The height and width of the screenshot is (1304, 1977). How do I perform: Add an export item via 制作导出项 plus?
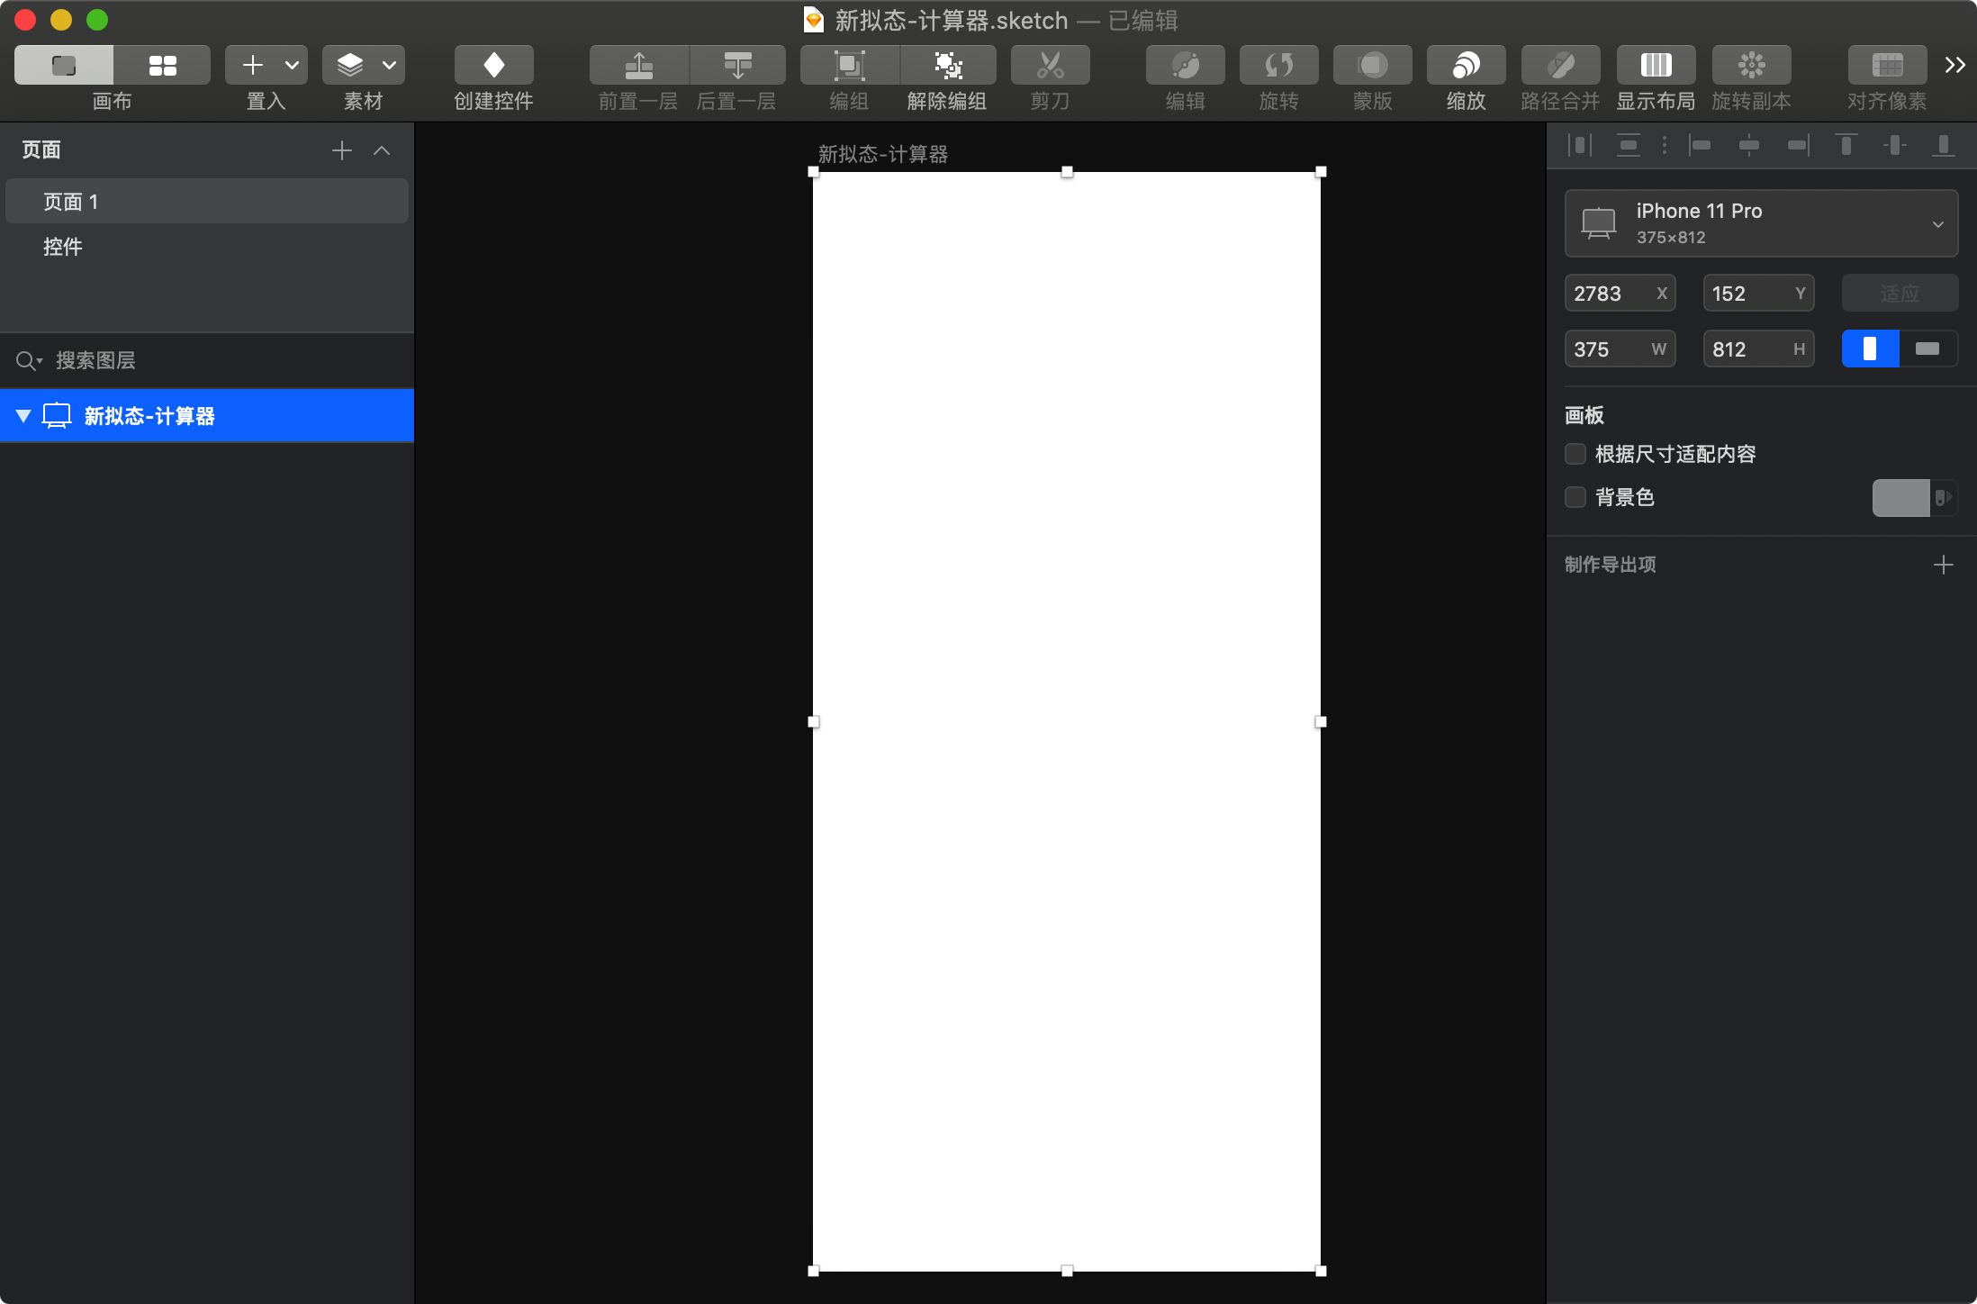[x=1944, y=565]
